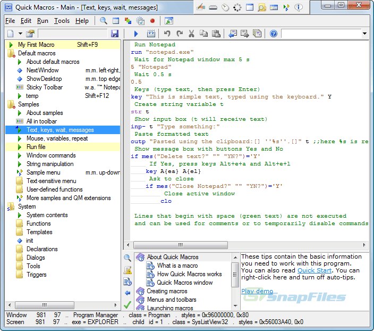Viewport: 374px width, 331px height.
Task: Select My First Macro in the list
Action: (63, 45)
